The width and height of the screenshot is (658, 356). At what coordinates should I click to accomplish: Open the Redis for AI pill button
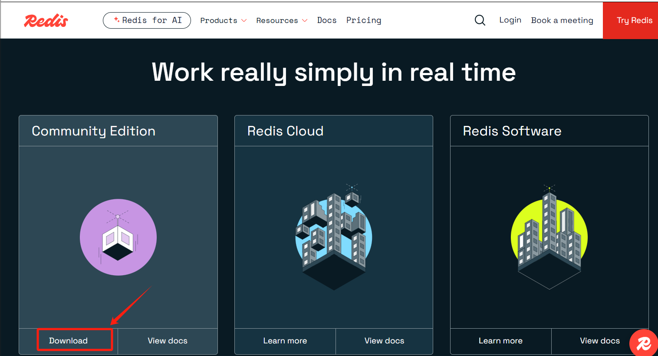[147, 20]
